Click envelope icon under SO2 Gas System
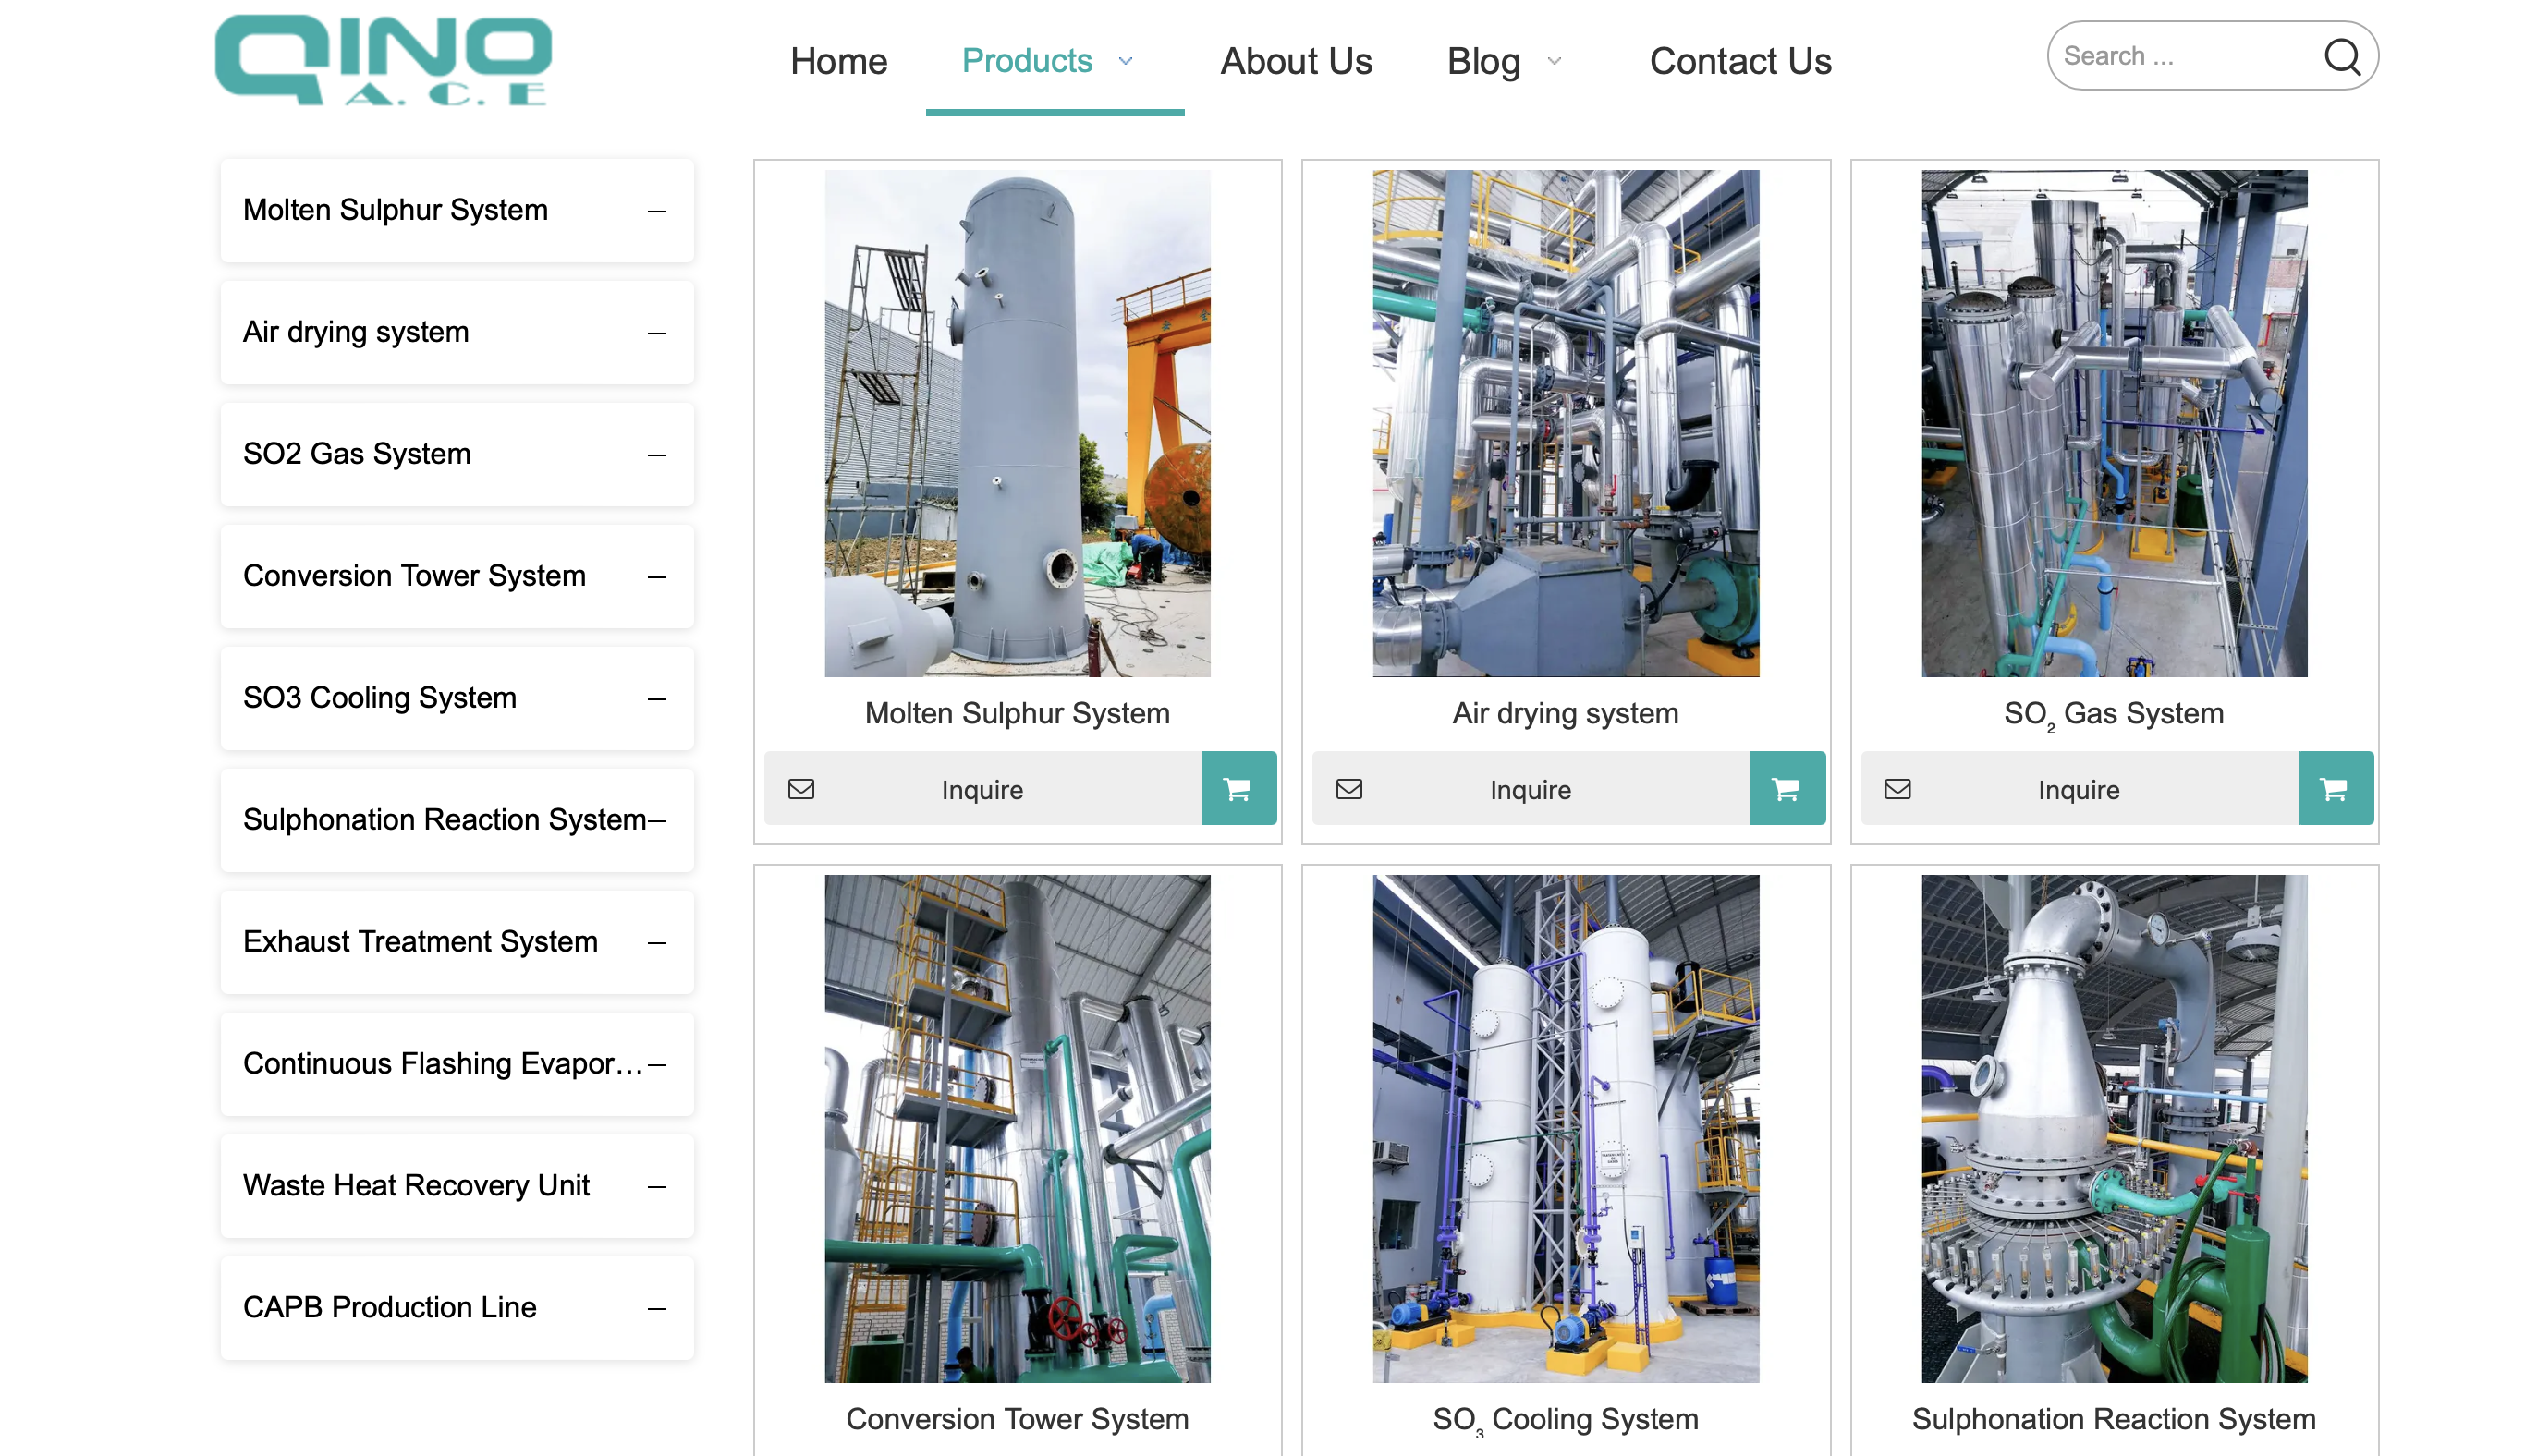2525x1456 pixels. 1897,789
